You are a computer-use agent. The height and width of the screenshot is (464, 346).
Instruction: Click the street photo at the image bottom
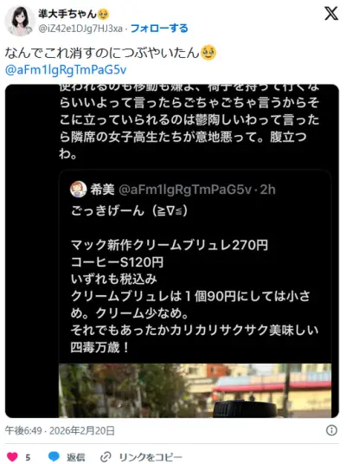[x=195, y=390]
